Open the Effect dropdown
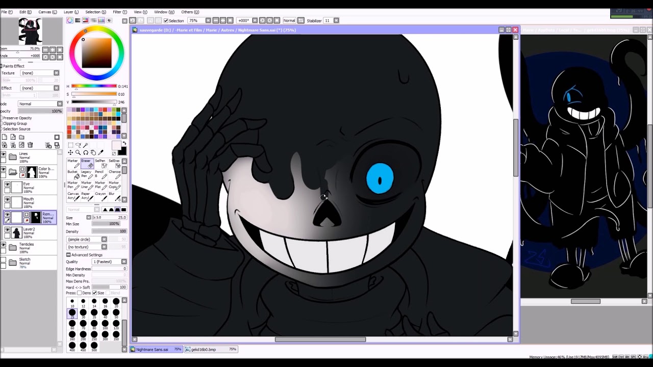This screenshot has height=367, width=653. pos(40,88)
